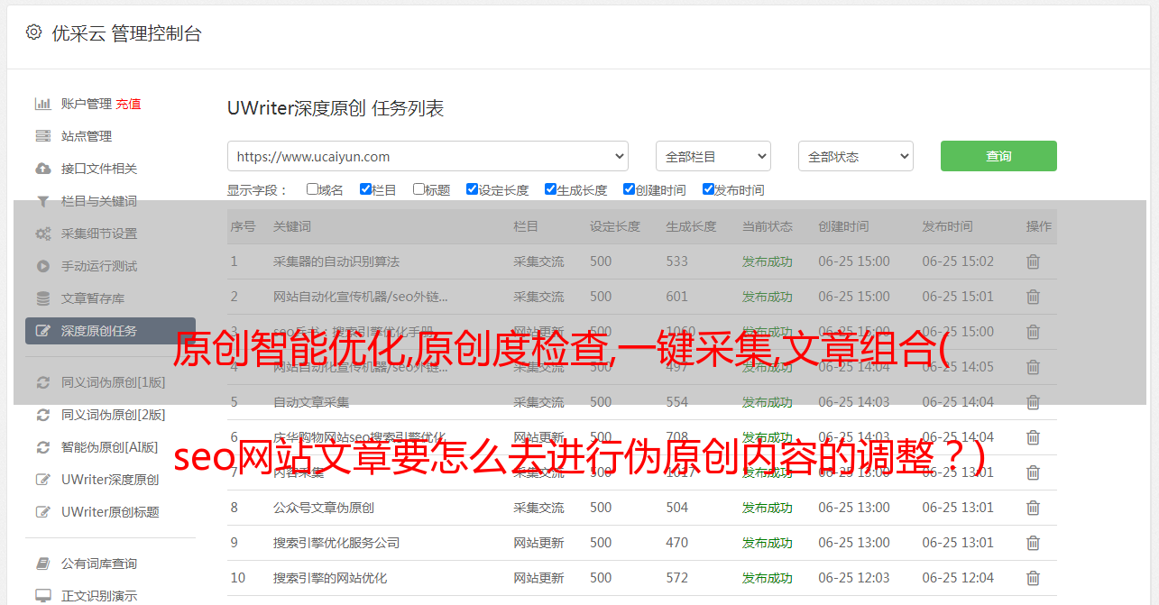Open the https://www.ucaiyun.com site dropdown

(428, 156)
